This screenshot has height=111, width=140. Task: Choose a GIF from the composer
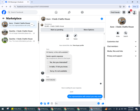(x=52, y=103)
